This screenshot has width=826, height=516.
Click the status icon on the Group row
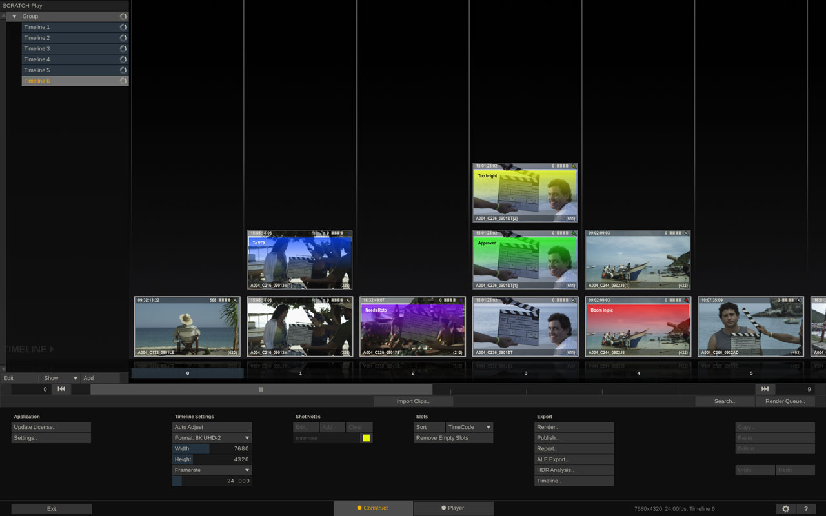click(x=123, y=16)
